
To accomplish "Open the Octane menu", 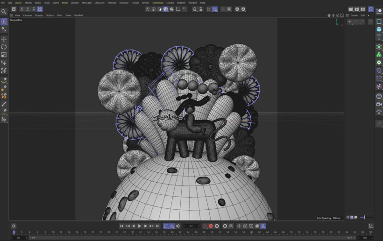I will point(170,3).
